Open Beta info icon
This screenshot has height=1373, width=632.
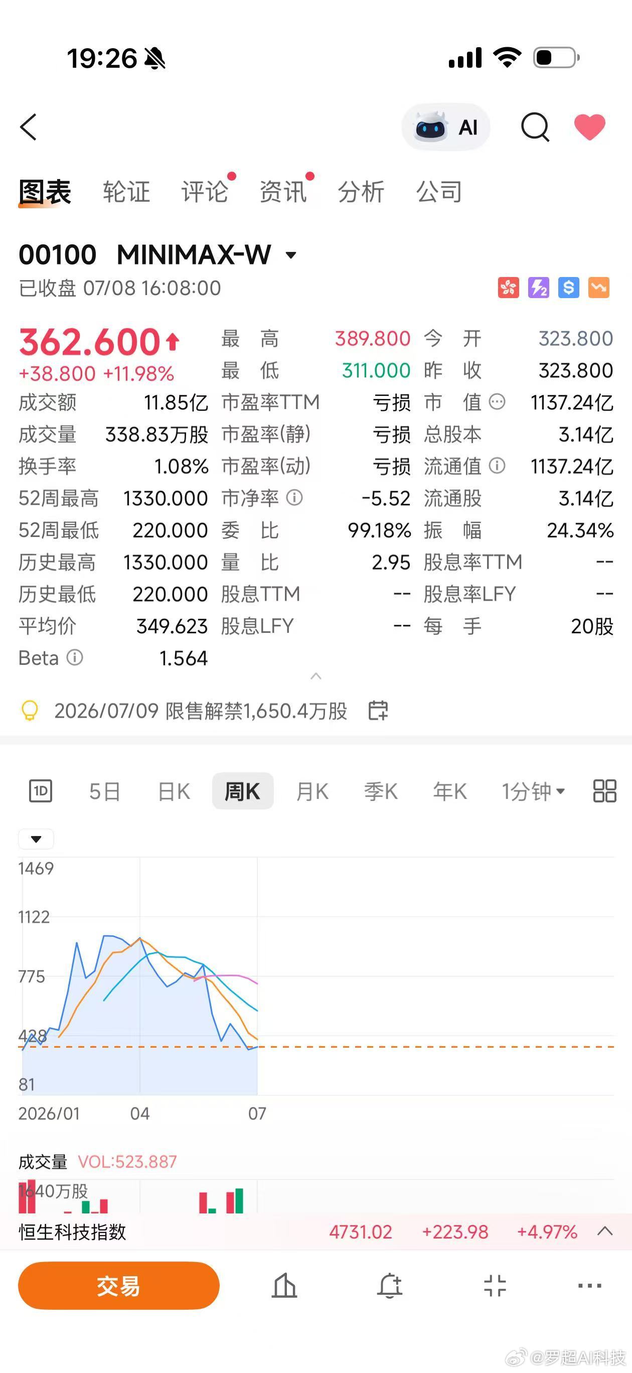(x=75, y=658)
